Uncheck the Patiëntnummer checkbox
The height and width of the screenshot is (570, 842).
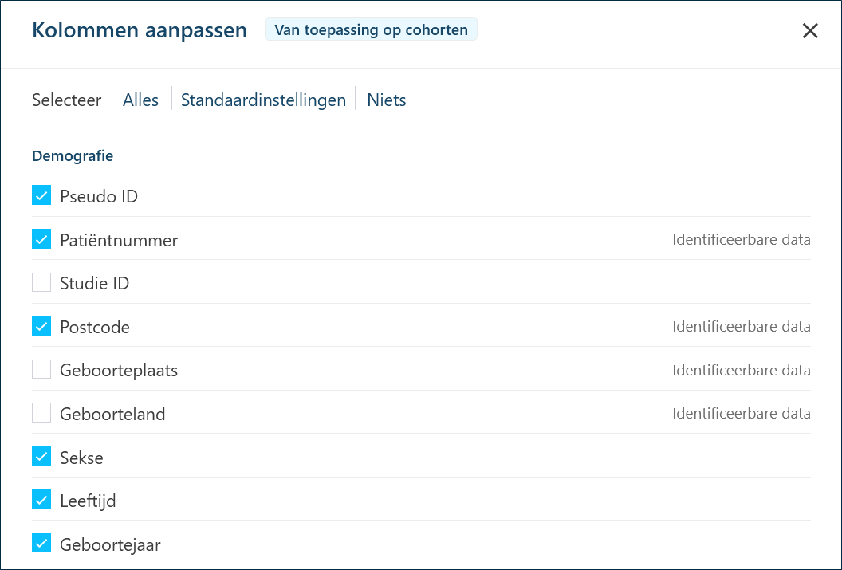pos(41,239)
